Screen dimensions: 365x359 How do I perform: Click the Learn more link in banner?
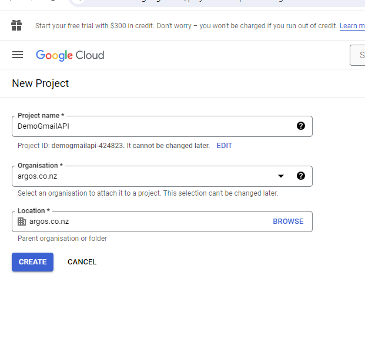(352, 26)
